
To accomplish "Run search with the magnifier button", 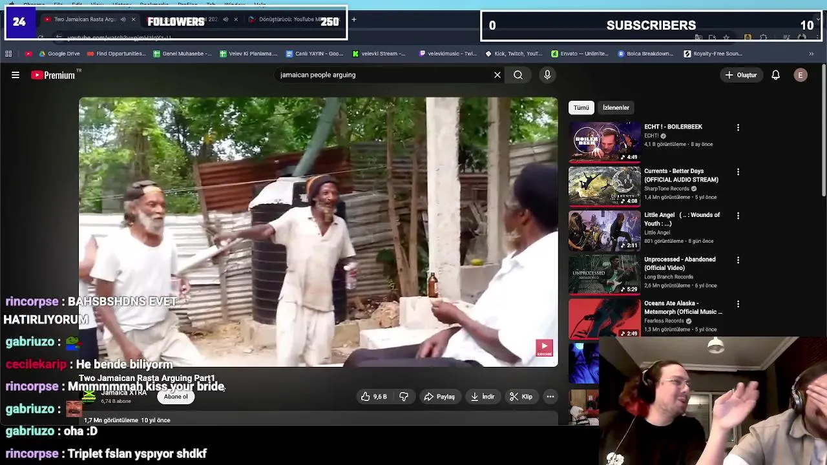I will [518, 75].
